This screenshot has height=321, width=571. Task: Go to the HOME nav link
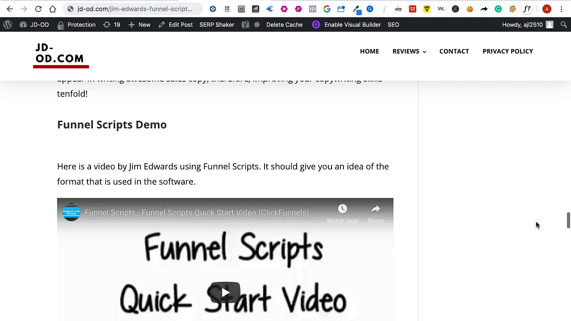click(369, 51)
